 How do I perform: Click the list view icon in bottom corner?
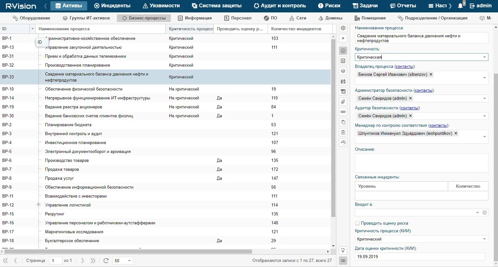pyautogui.click(x=343, y=261)
